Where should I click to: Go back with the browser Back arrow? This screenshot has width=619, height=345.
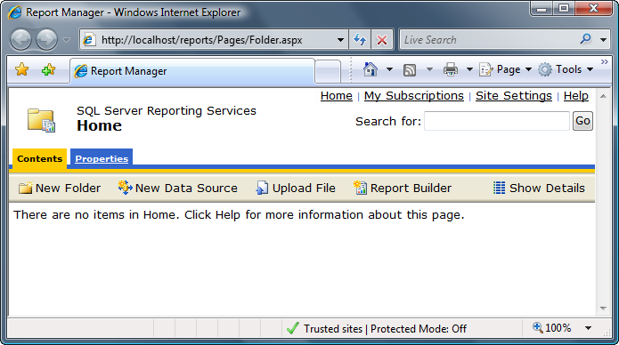20,39
